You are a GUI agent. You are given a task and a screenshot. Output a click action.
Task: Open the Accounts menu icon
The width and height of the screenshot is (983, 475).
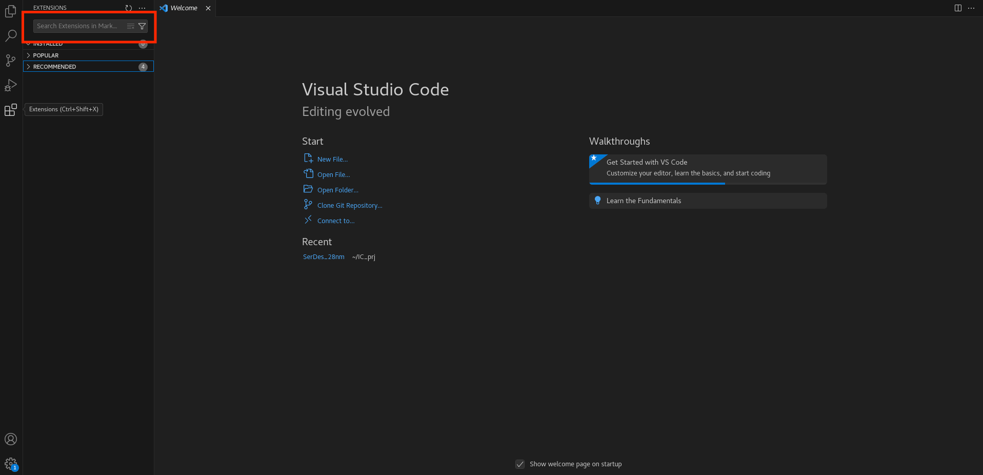click(x=11, y=439)
